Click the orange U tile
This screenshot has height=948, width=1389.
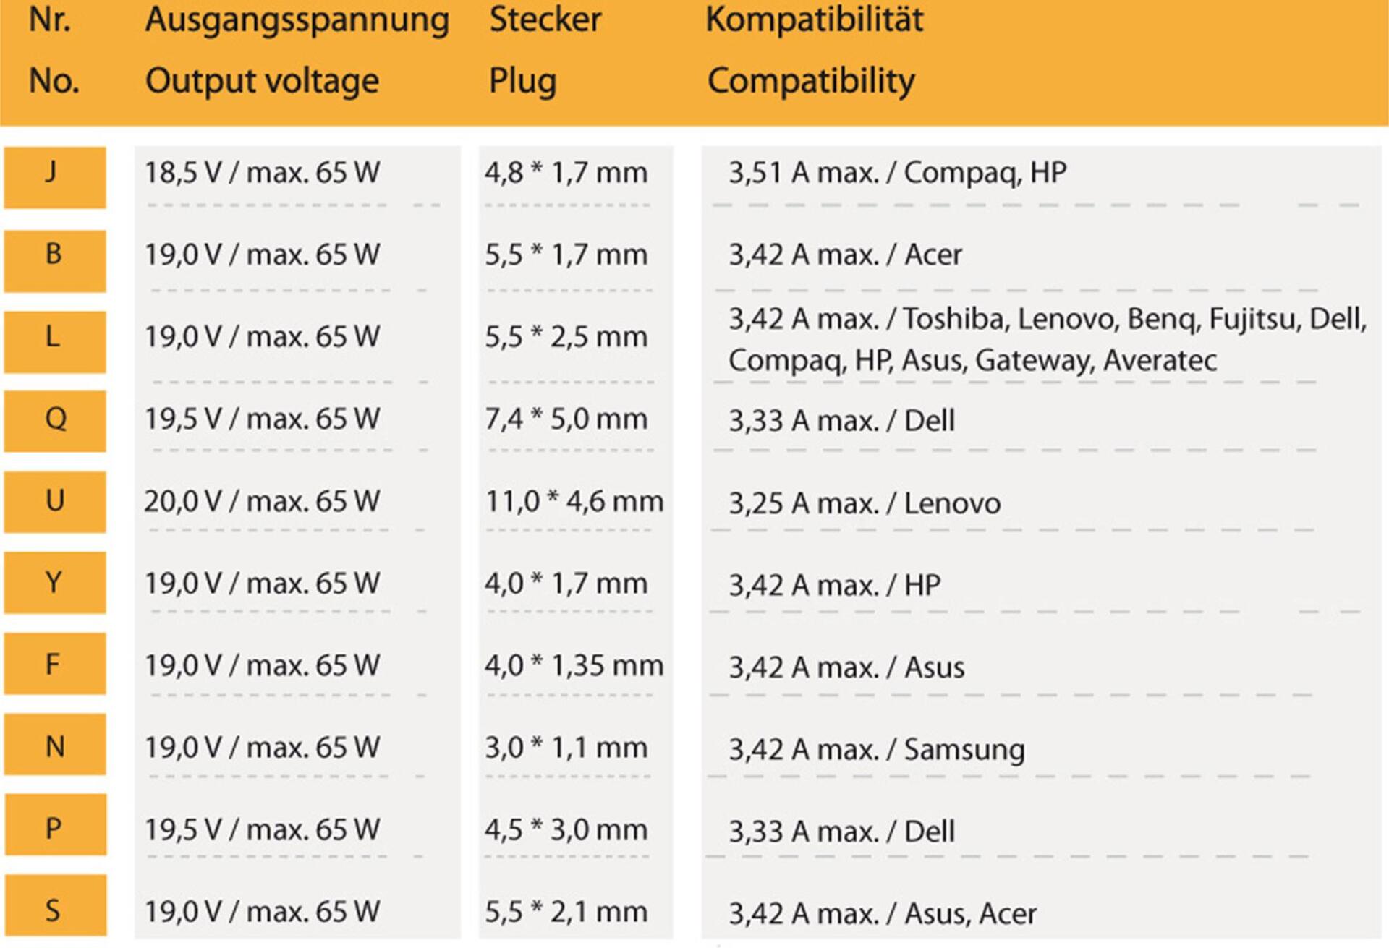point(55,502)
